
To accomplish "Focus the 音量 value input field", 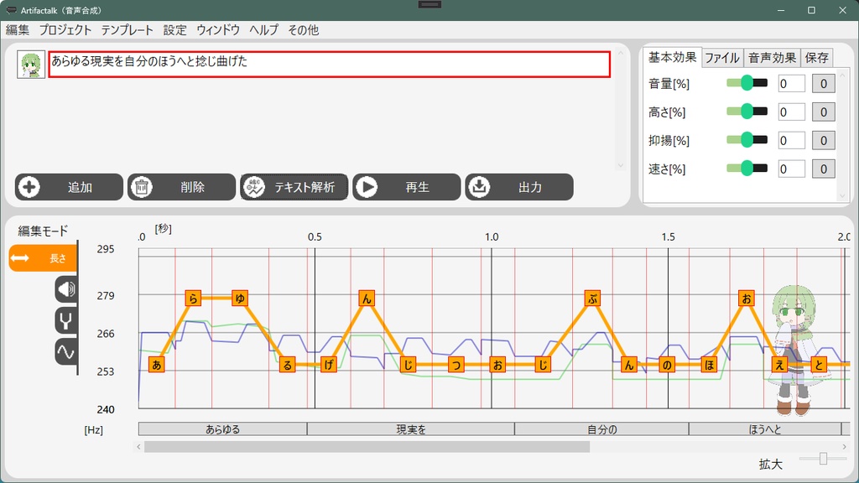I will (x=792, y=83).
